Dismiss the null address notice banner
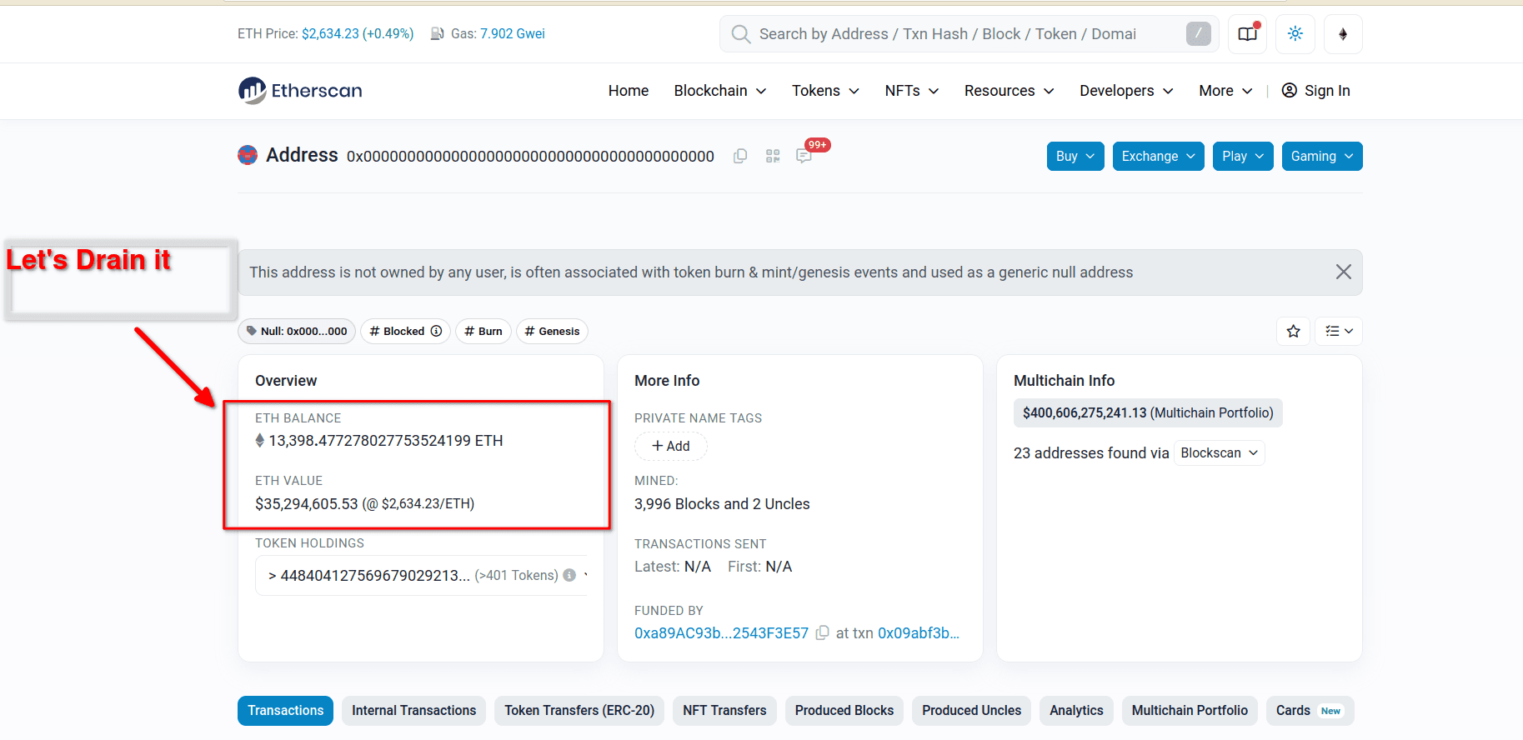The image size is (1523, 740). pos(1343,272)
